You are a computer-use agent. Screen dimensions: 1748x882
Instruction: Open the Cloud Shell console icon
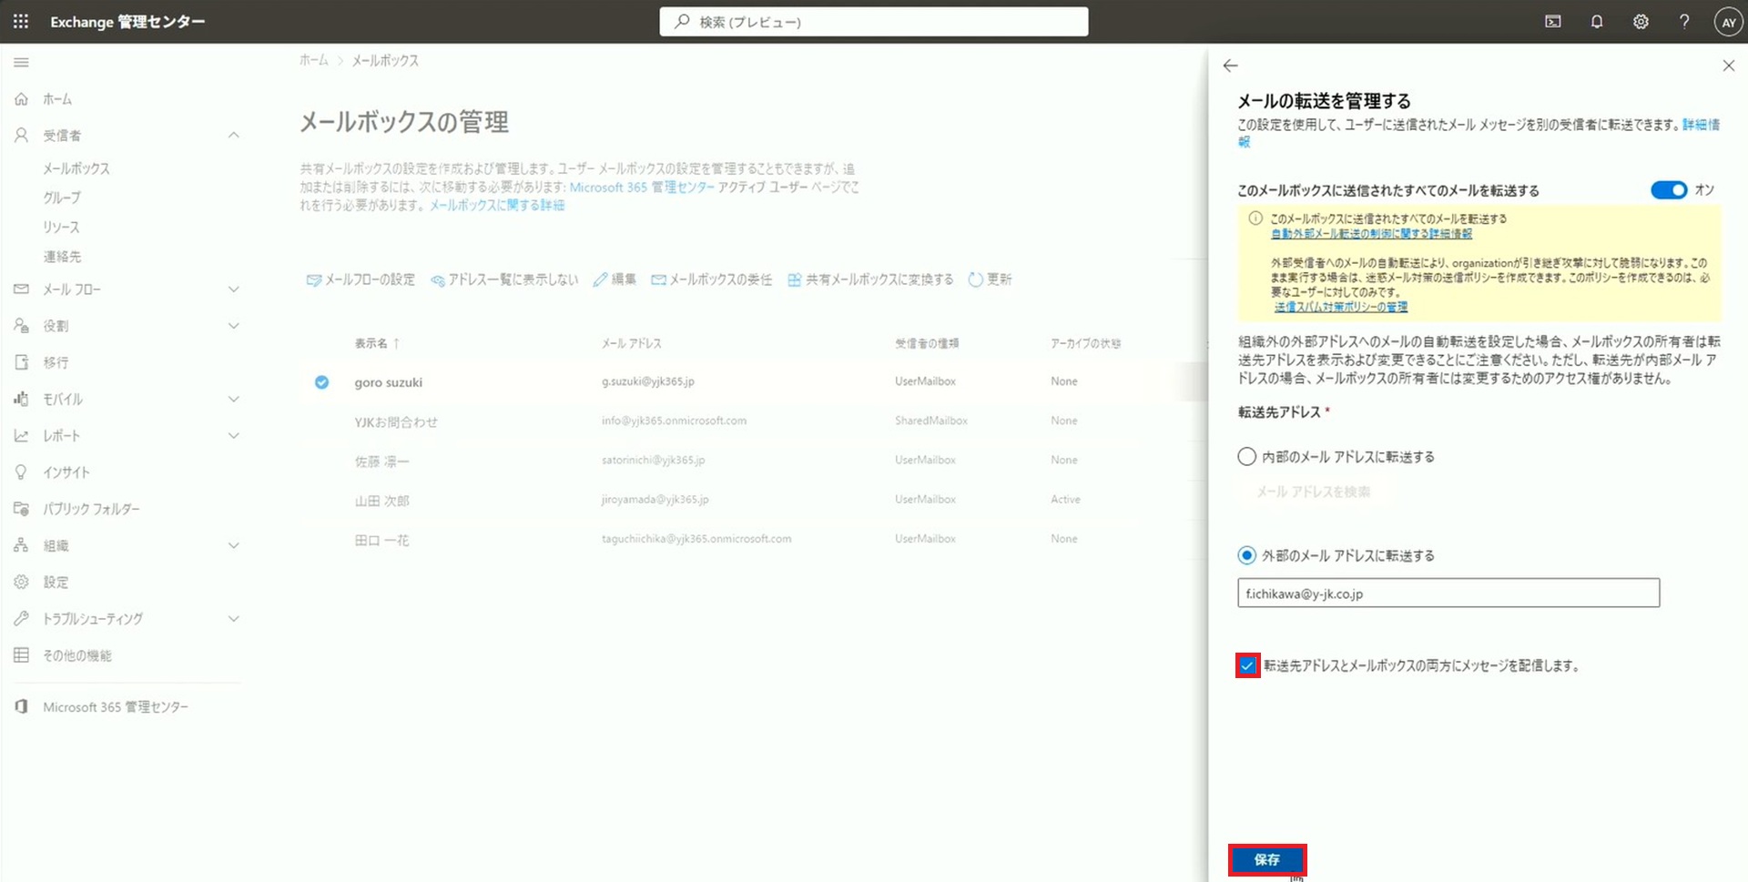click(x=1552, y=22)
